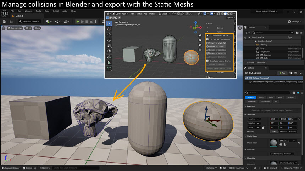Collapse the Static Mesh section
This screenshot has width=305, height=171.
point(245,136)
